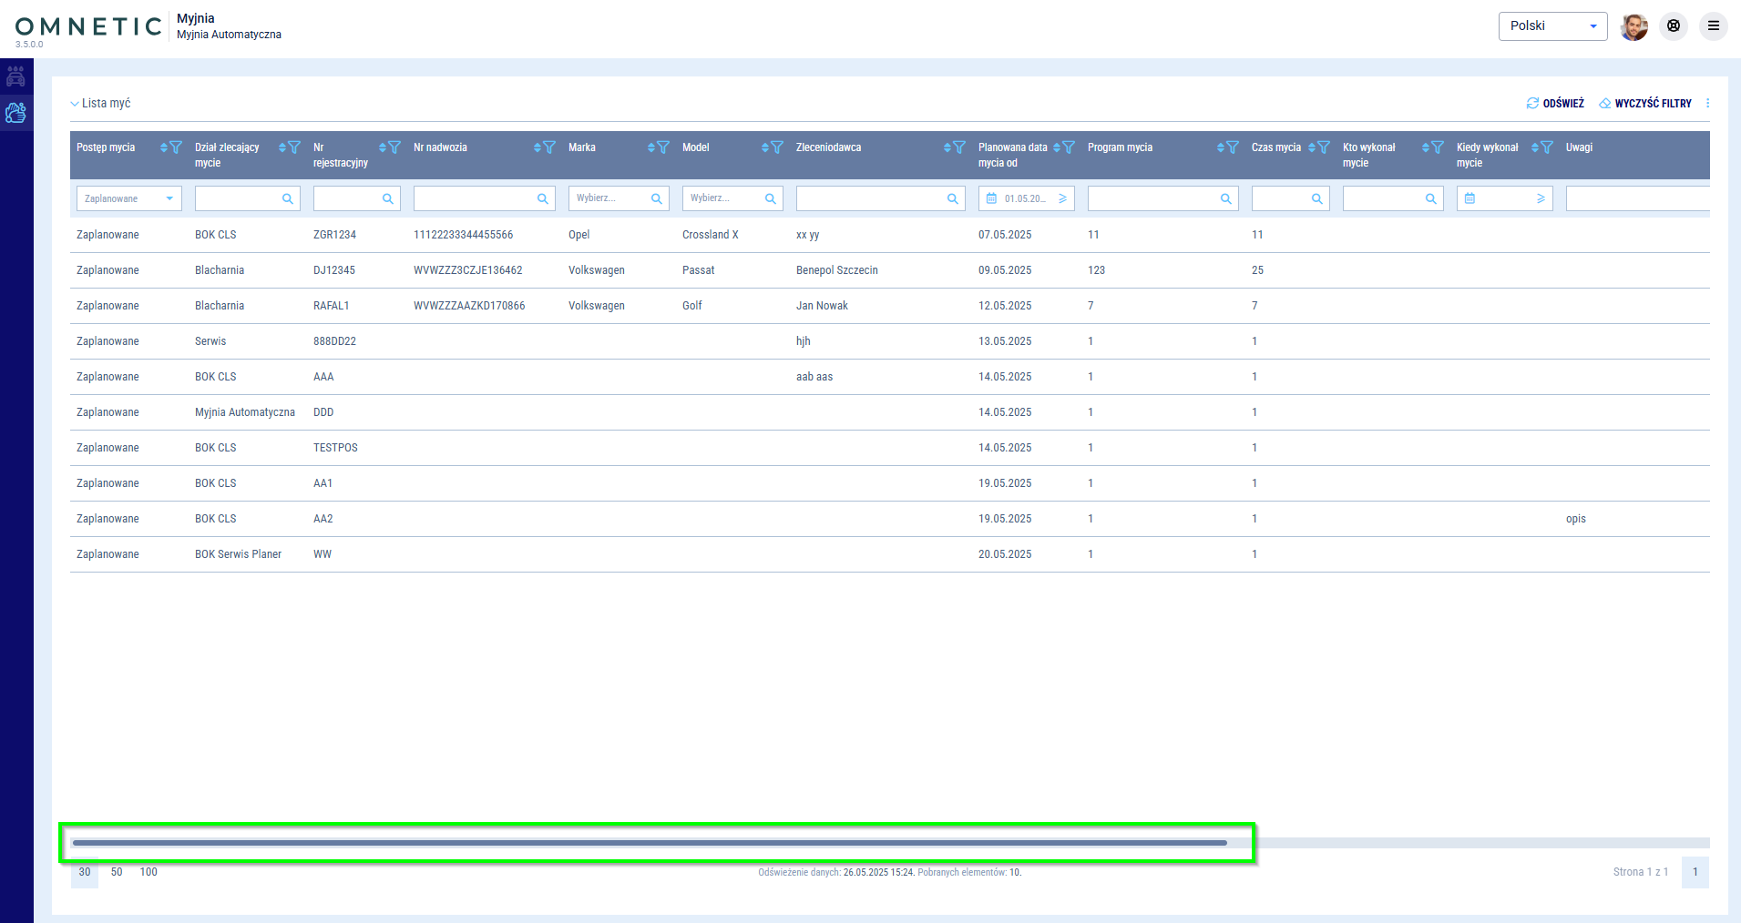Click the user avatar photo
1741x923 pixels.
(x=1633, y=26)
